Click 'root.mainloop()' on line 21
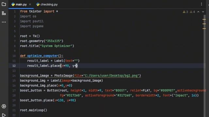 coord(33,110)
